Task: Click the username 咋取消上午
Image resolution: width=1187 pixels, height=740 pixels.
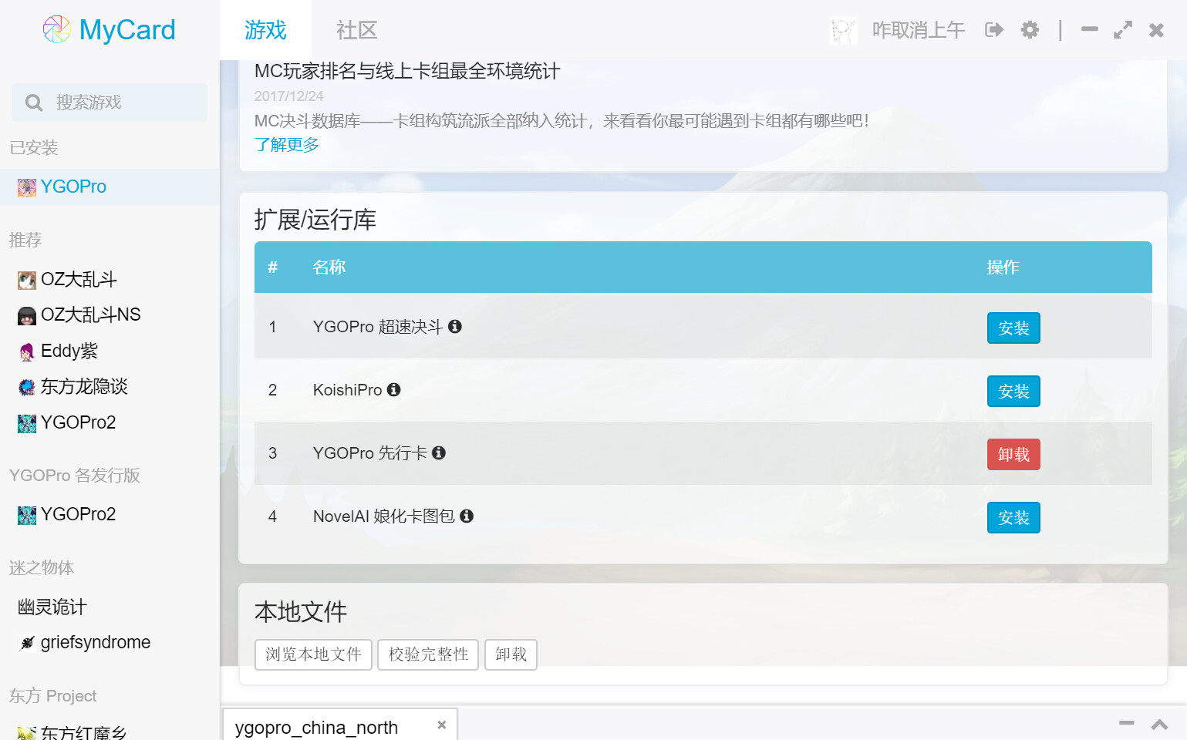Action: pyautogui.click(x=919, y=30)
